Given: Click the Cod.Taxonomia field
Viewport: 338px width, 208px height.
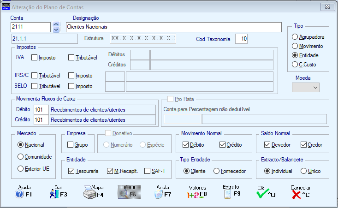Looking at the screenshot, I should click(241, 39).
